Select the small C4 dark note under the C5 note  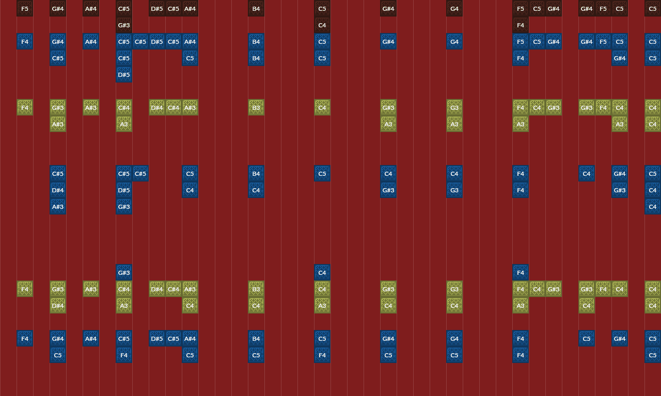click(322, 25)
